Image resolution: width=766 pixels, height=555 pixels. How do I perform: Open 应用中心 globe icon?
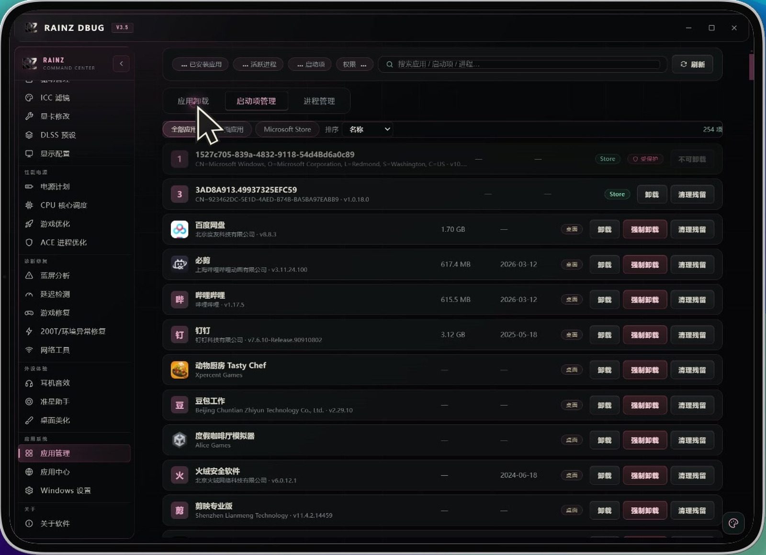tap(29, 472)
